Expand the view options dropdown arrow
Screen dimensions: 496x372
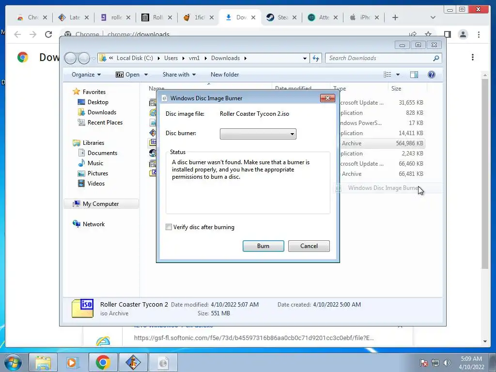tap(398, 75)
